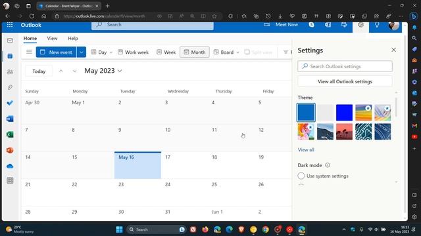
Task: Open Bing chat icon in Edge
Action: click(414, 16)
